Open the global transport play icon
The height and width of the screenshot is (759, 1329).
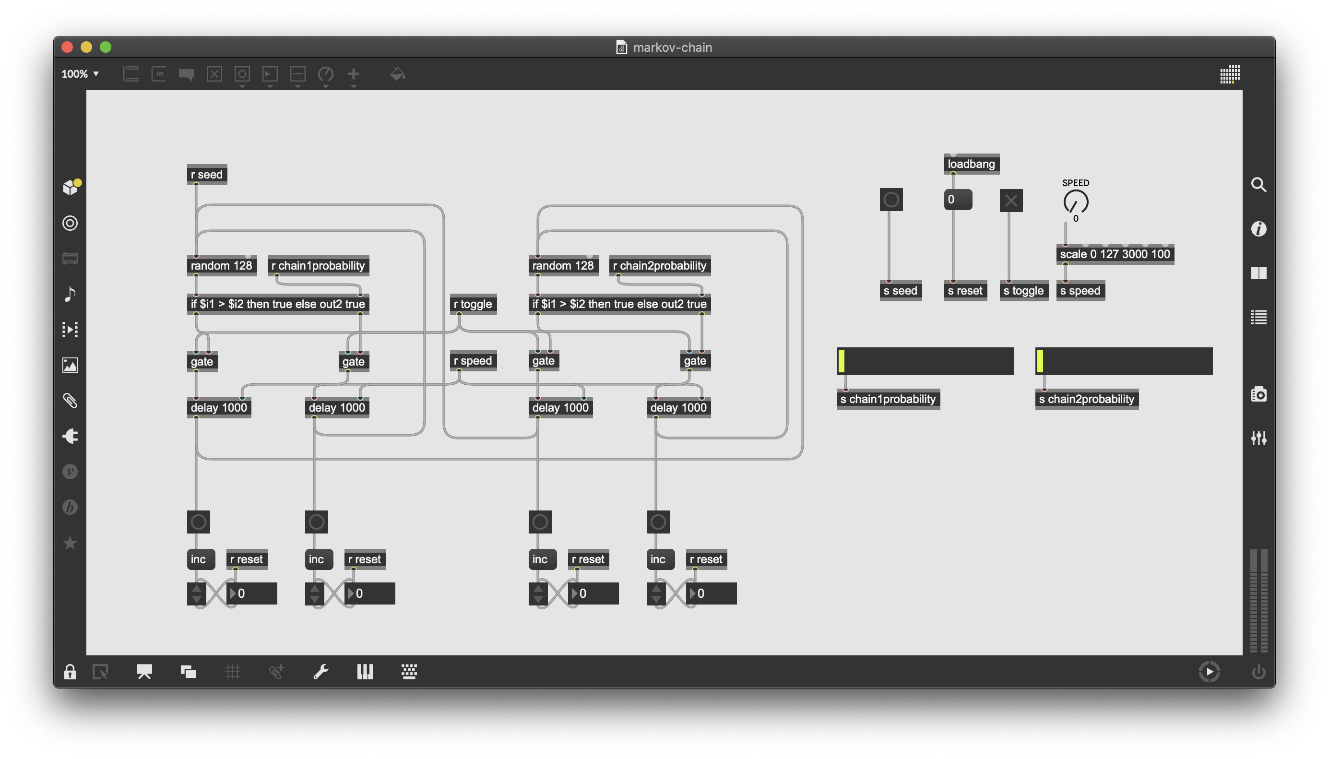(1209, 671)
